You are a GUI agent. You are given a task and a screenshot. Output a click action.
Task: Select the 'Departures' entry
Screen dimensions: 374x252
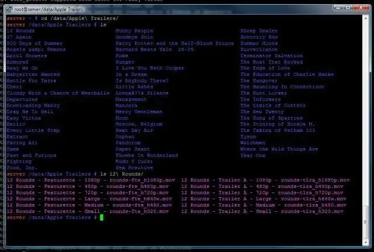click(x=22, y=99)
